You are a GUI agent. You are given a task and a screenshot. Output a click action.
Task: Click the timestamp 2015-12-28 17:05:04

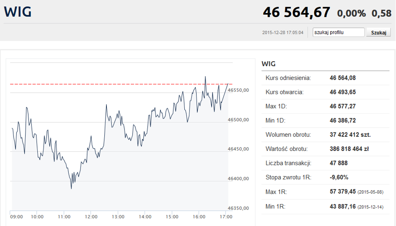(x=282, y=33)
